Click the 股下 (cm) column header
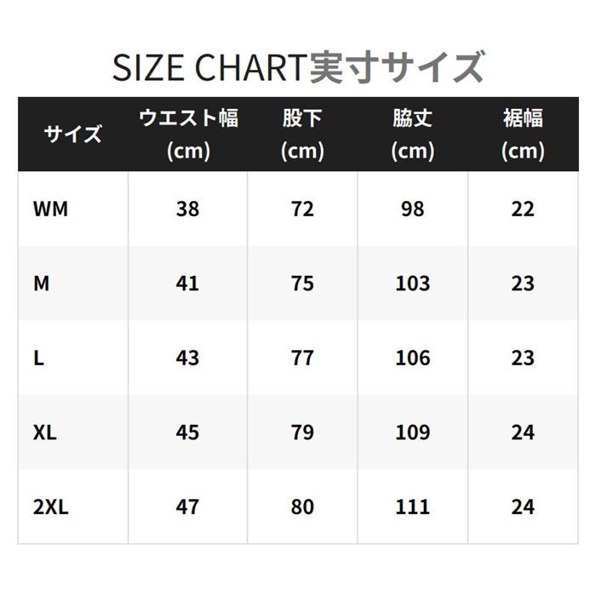 pyautogui.click(x=302, y=135)
